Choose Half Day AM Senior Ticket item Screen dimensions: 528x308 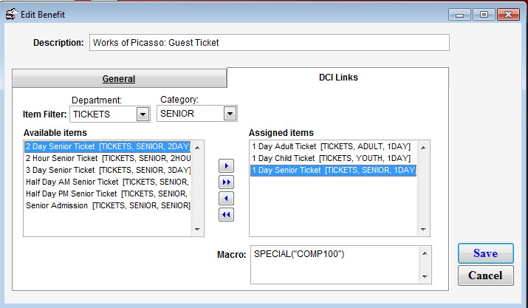point(107,182)
